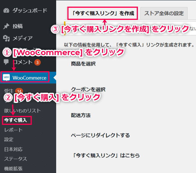Screen dimensions: 196x173
Task: Select 今すぐ購入 in the sidebar submenu
Action: pyautogui.click(x=15, y=120)
